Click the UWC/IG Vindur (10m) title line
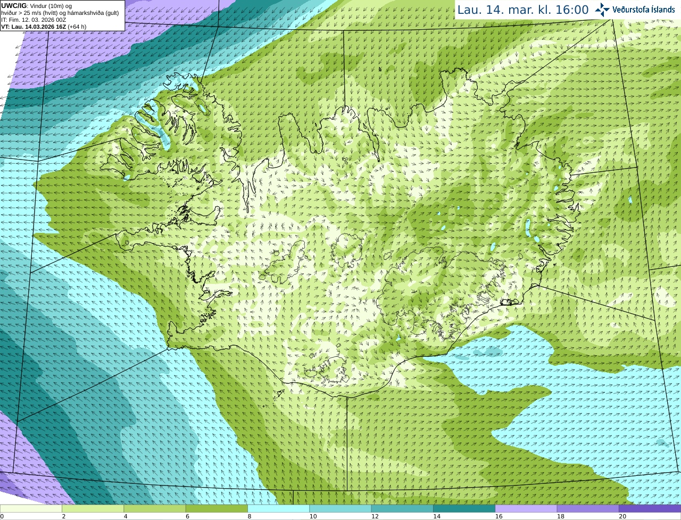Viewport: 681px width, 520px height. pos(36,6)
